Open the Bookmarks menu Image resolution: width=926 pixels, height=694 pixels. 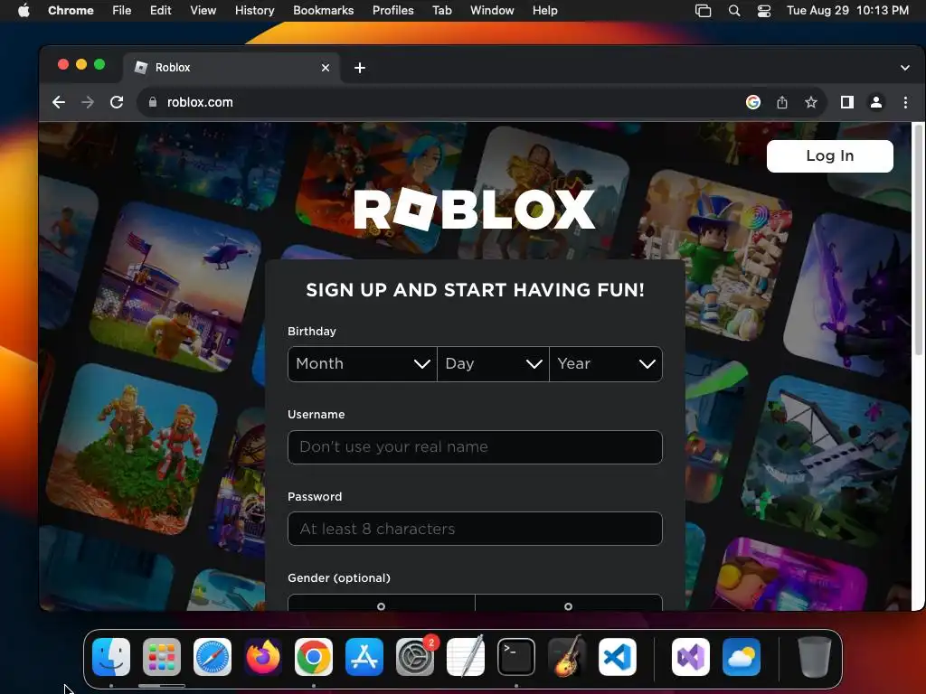[324, 11]
